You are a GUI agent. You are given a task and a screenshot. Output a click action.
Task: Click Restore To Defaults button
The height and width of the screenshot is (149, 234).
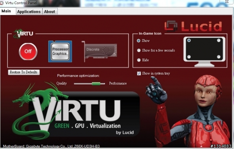click(x=24, y=72)
